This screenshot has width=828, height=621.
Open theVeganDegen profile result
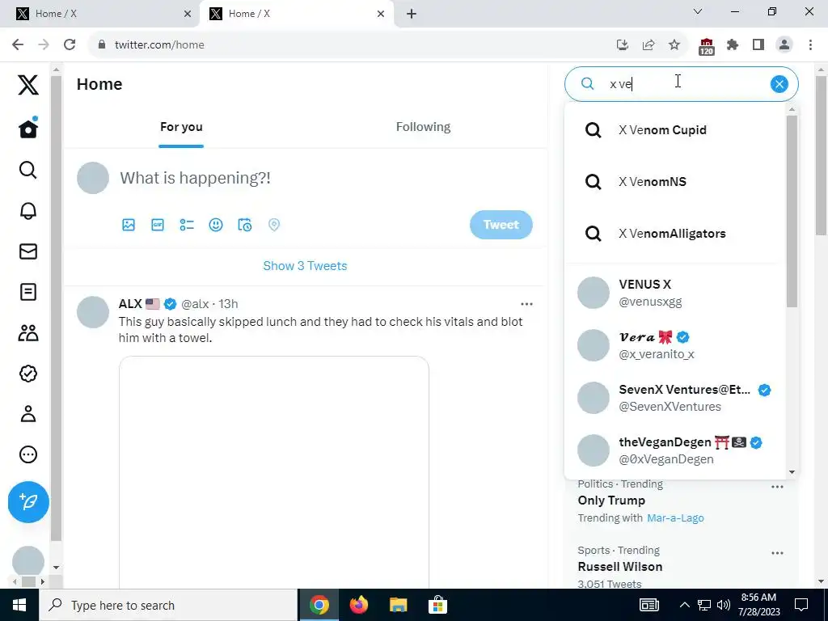[x=675, y=450]
